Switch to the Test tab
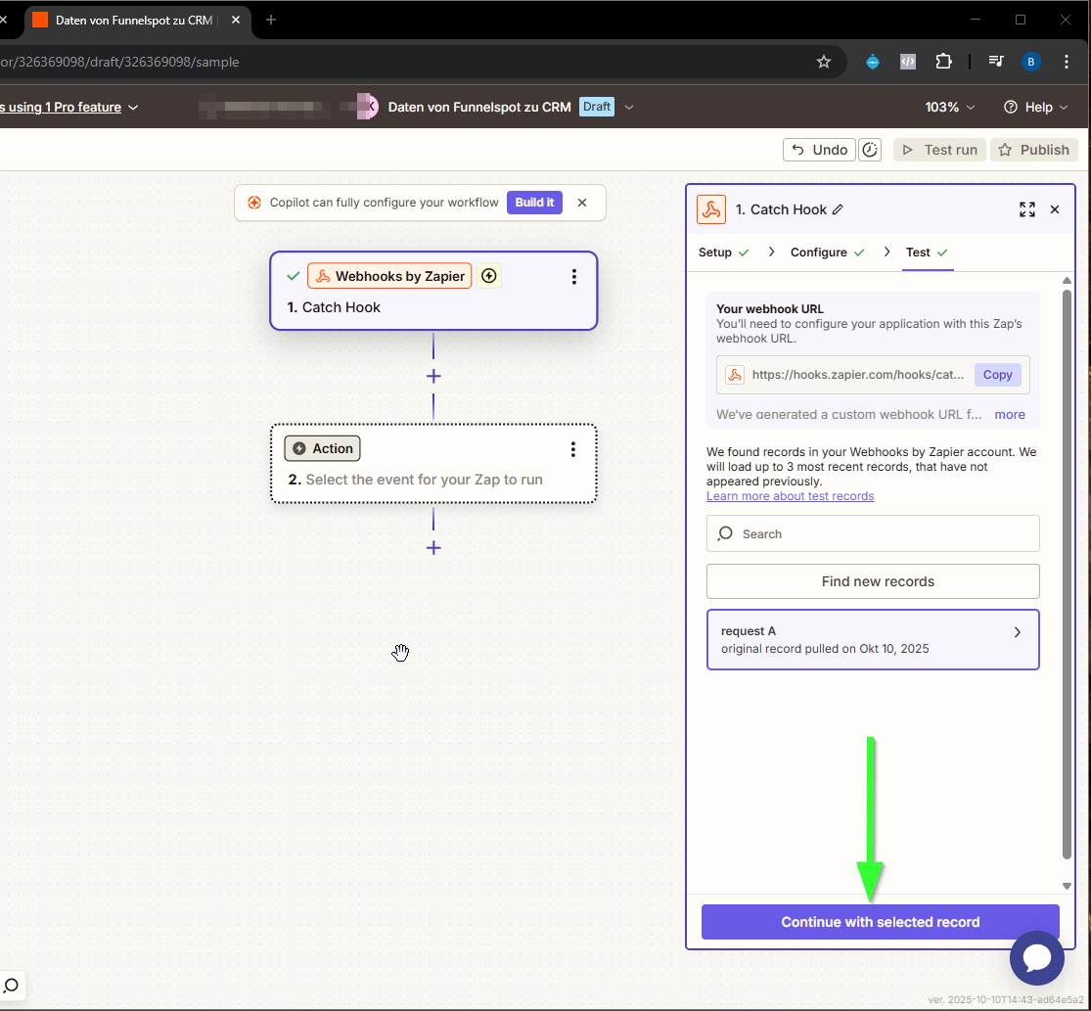This screenshot has width=1091, height=1011. click(927, 253)
